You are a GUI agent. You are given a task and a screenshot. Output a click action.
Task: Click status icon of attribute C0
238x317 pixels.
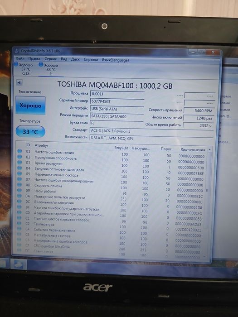tap(19, 212)
